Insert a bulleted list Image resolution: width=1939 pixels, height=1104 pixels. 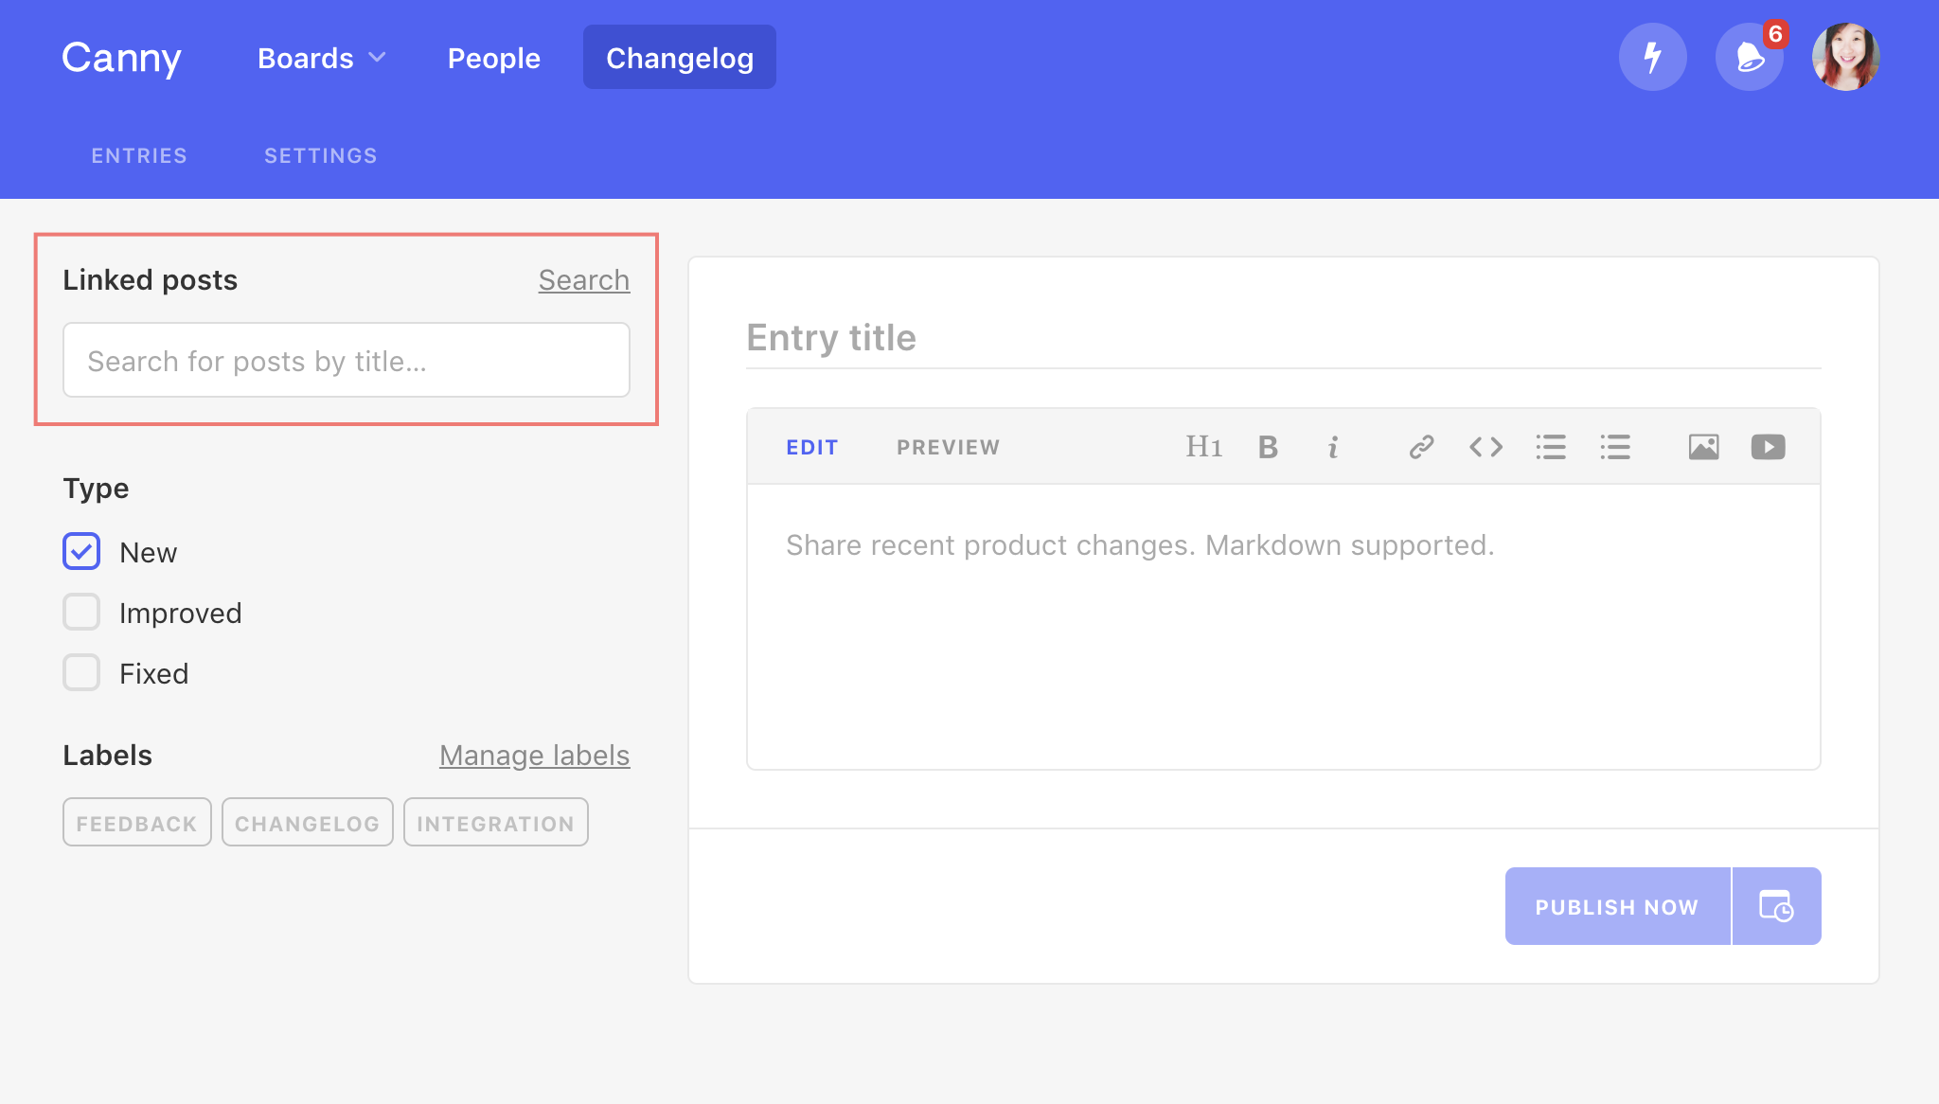1551,447
